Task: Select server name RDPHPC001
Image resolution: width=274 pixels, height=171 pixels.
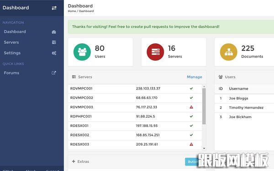Action: pos(81,116)
